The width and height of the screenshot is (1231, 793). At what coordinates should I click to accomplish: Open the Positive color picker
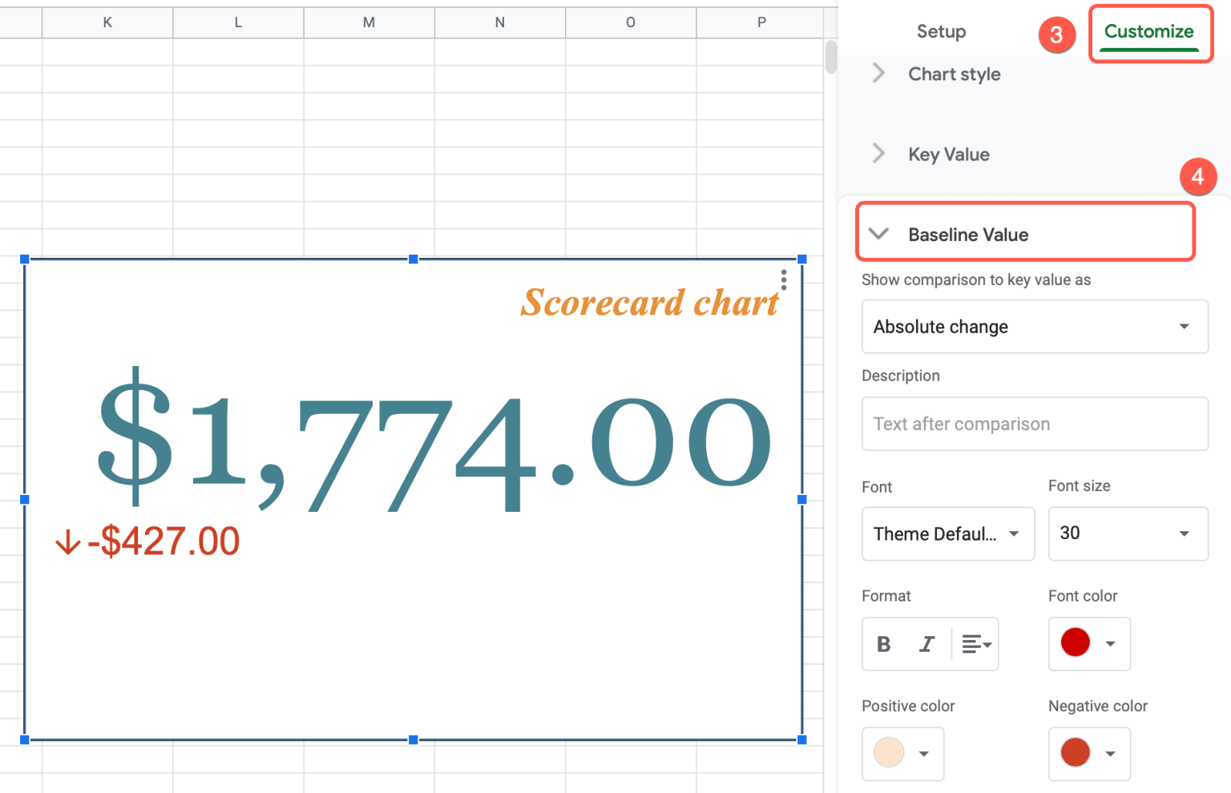(x=923, y=753)
